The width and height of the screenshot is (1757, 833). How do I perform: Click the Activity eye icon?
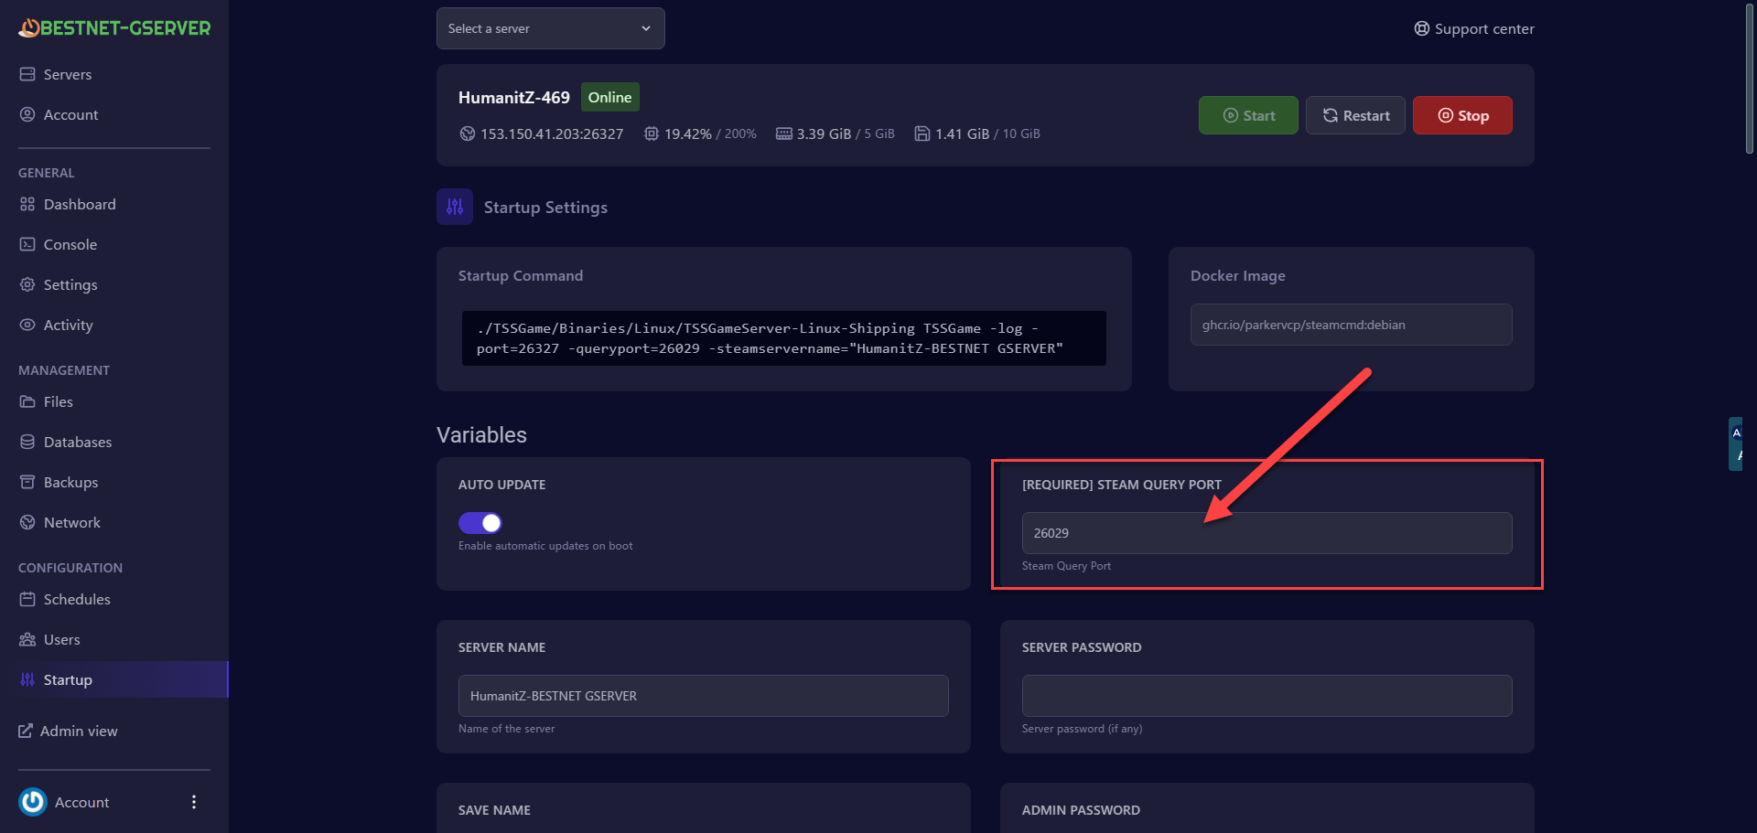pos(27,325)
